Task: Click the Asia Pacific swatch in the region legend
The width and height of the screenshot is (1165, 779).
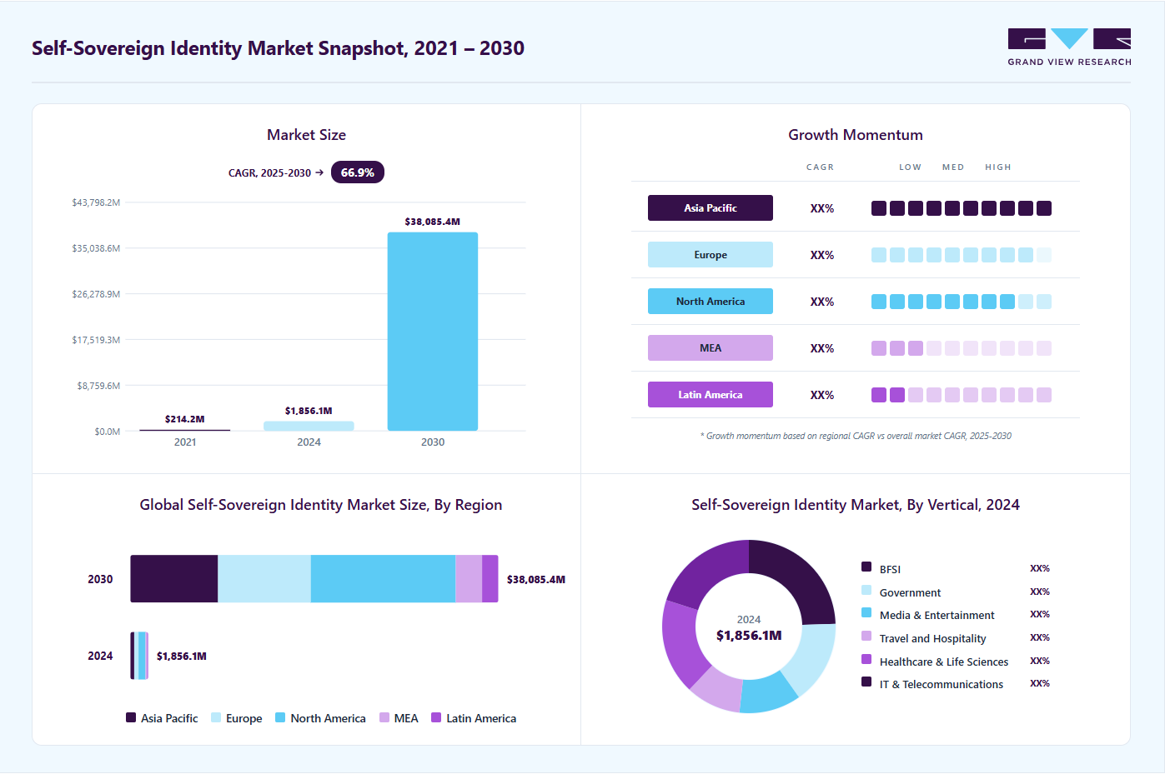Action: 131,717
